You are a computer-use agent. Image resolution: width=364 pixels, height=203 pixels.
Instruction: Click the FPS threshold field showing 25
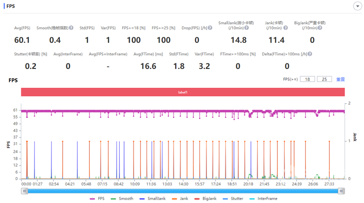(324, 79)
